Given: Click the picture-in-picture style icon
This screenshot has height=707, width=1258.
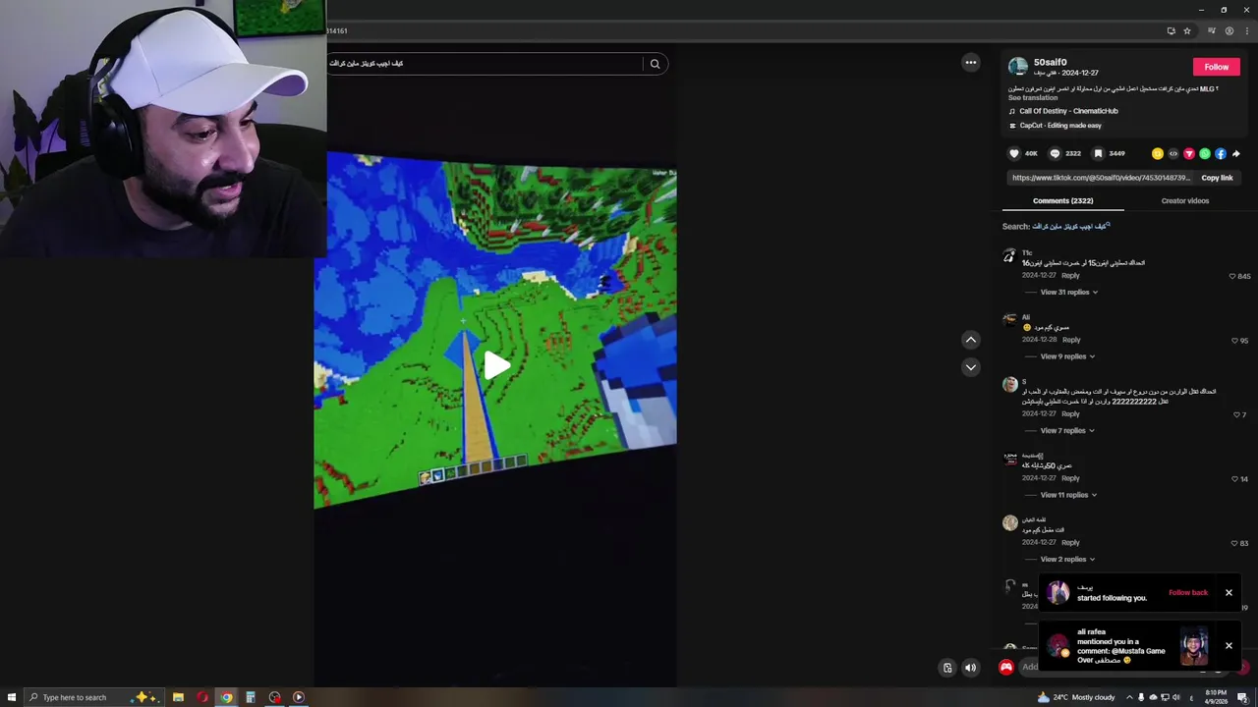Looking at the screenshot, I should [947, 668].
